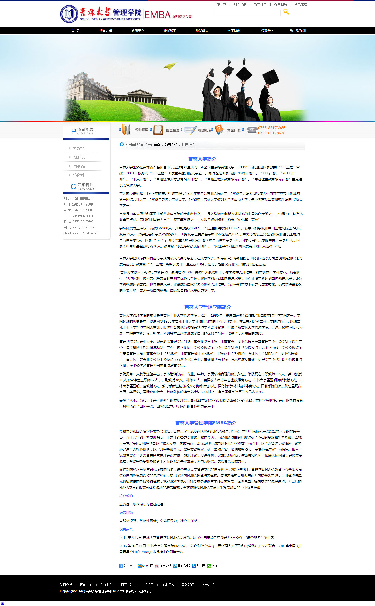The height and width of the screenshot is (606, 375).
Task: Open the 在线报名 pen icon
Action: click(x=191, y=130)
